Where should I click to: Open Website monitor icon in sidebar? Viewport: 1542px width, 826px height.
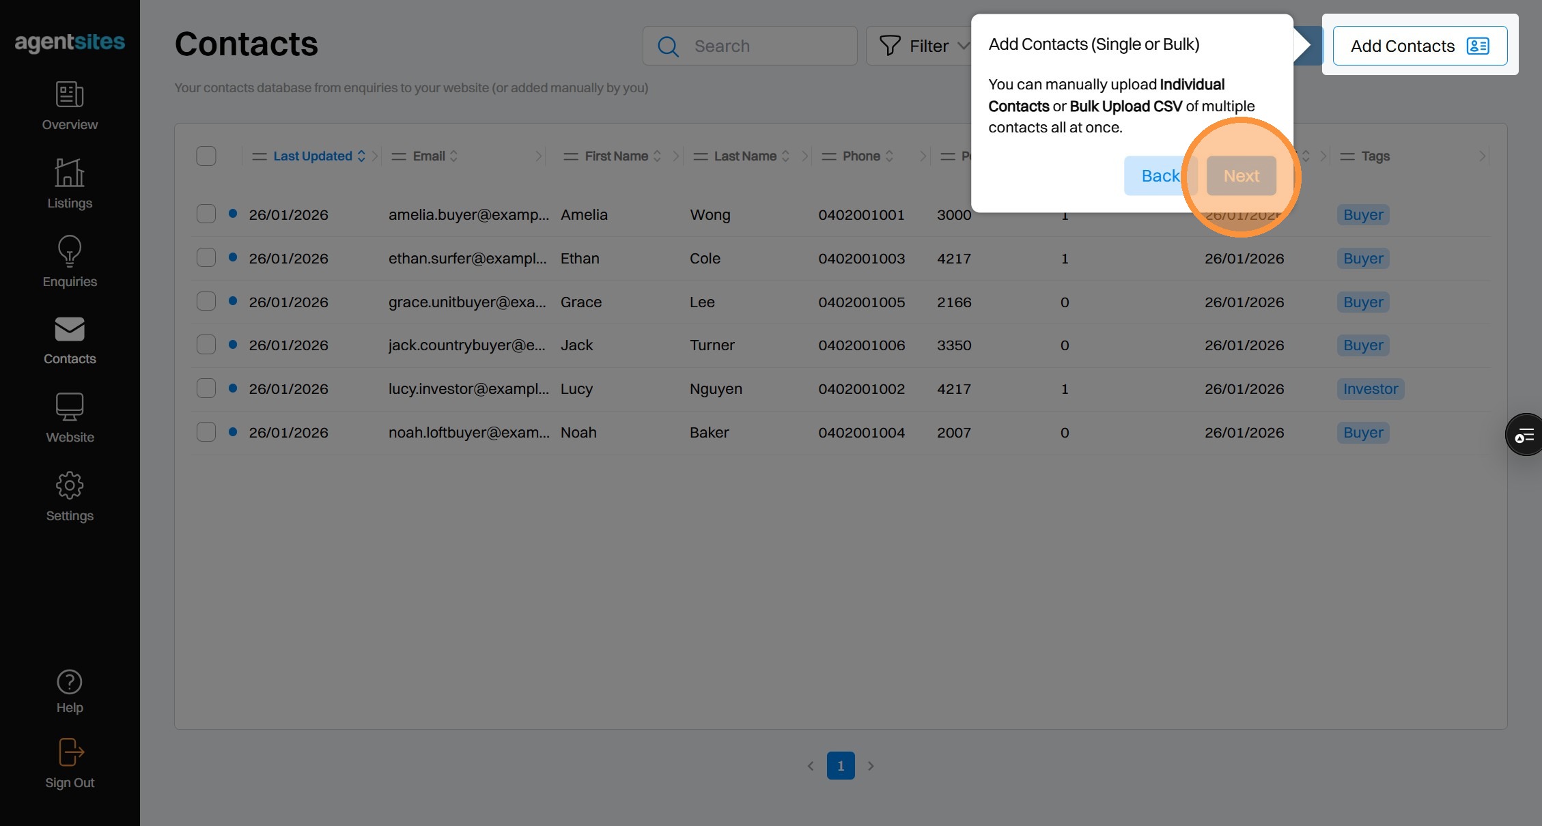click(70, 407)
